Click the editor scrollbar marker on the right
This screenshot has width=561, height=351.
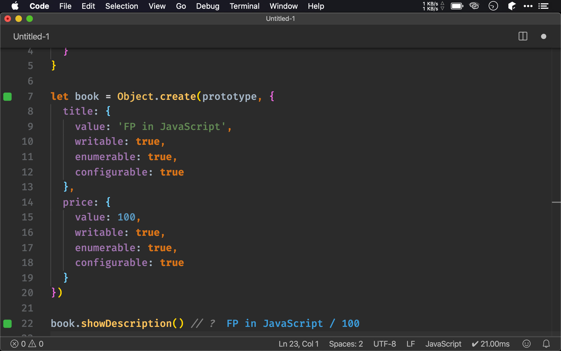pyautogui.click(x=556, y=202)
